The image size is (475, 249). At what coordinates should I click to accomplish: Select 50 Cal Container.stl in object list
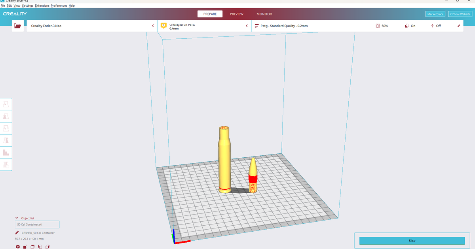(x=37, y=224)
